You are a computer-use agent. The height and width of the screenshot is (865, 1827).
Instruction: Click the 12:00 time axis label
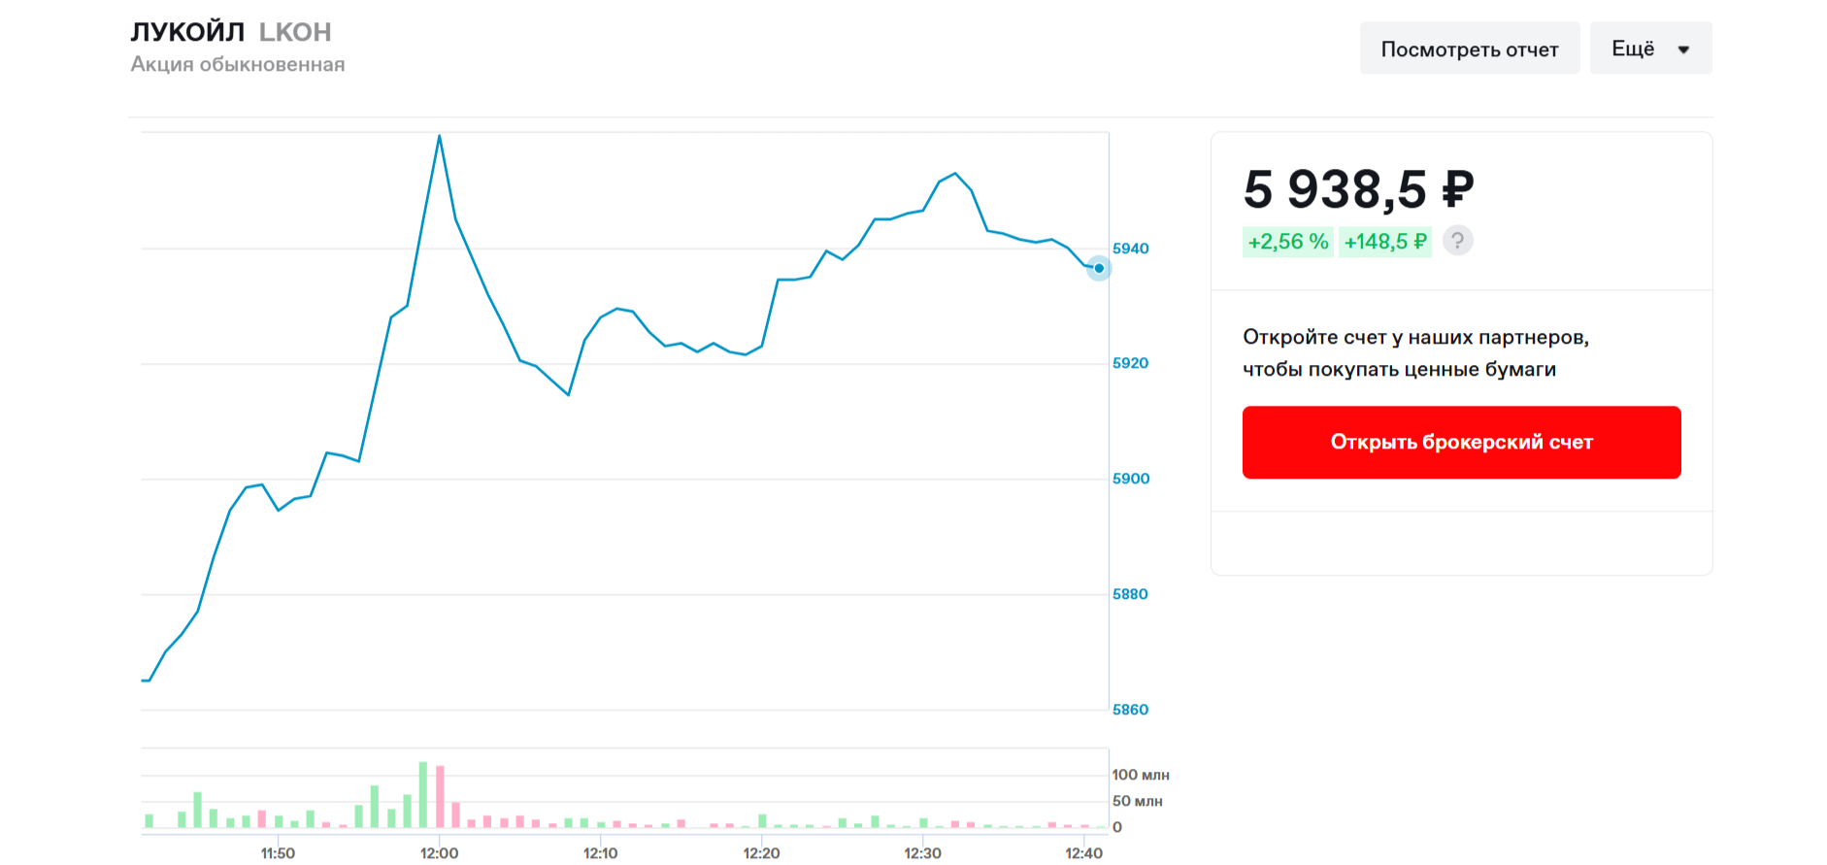(x=440, y=853)
